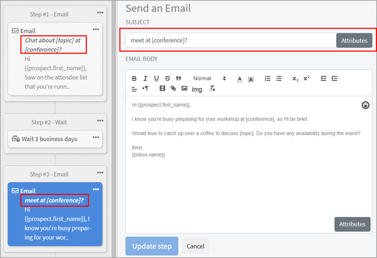Apply strikethrough formatting
The width and height of the screenshot is (377, 258).
[x=168, y=78]
